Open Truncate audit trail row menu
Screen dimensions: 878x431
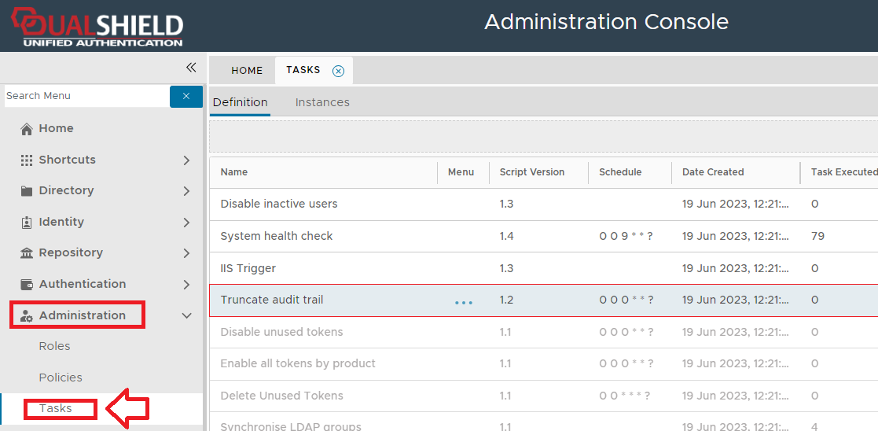pyautogui.click(x=464, y=301)
